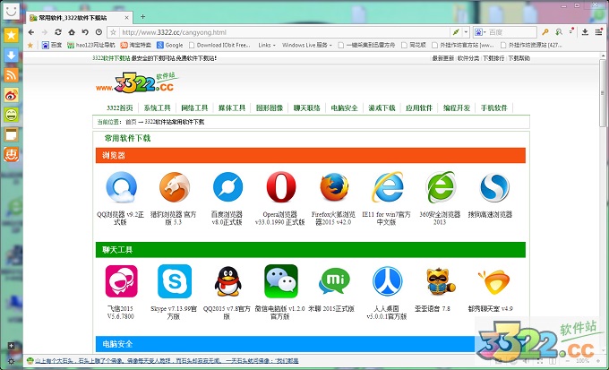Download QQ浏览器 v9.2 icon
The width and height of the screenshot is (609, 370).
tap(121, 187)
